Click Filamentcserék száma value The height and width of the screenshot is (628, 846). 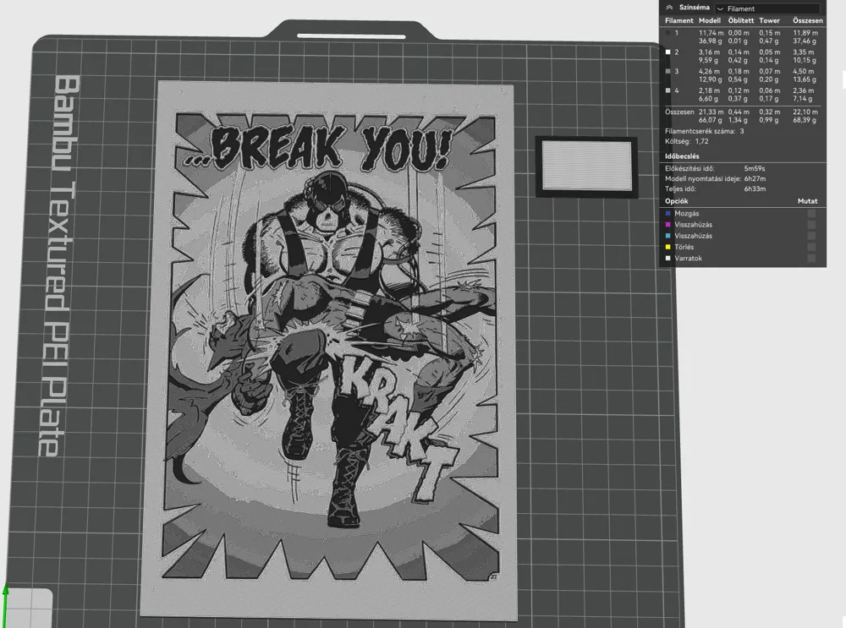click(742, 131)
